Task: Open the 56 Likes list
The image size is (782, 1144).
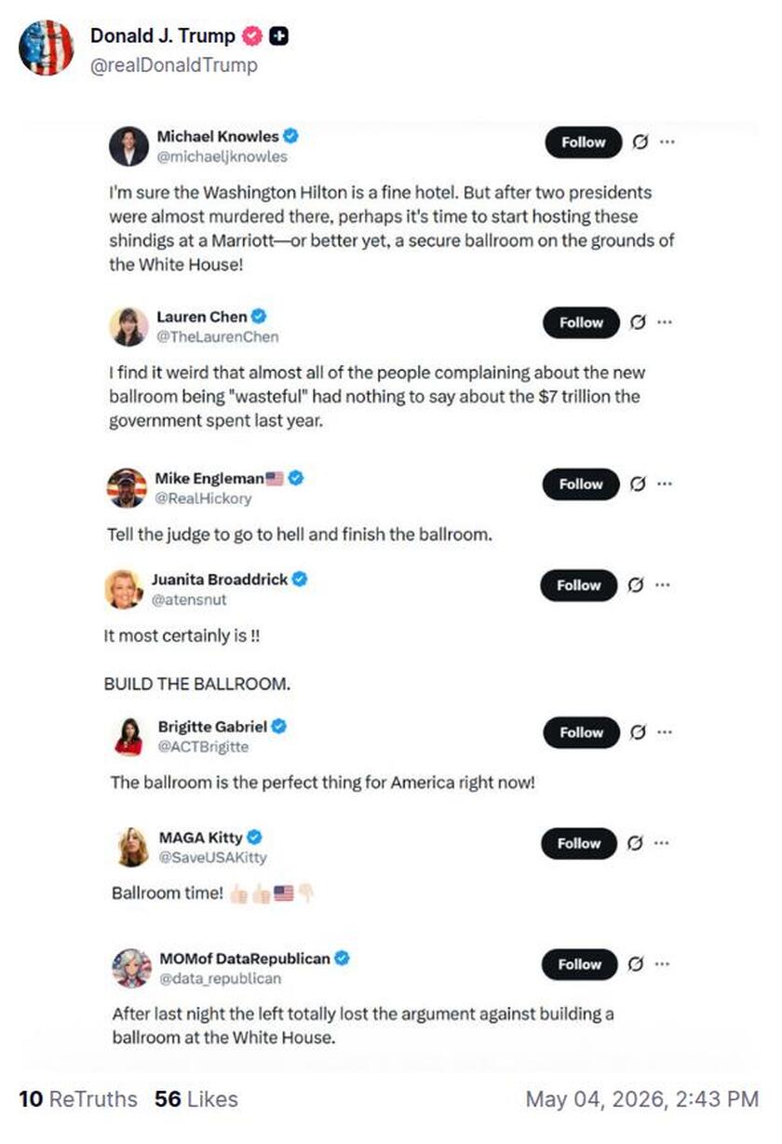Action: click(x=196, y=1099)
